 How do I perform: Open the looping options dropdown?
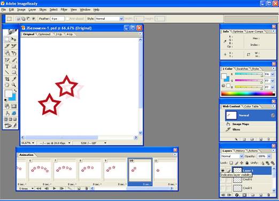pyautogui.click(x=26, y=188)
